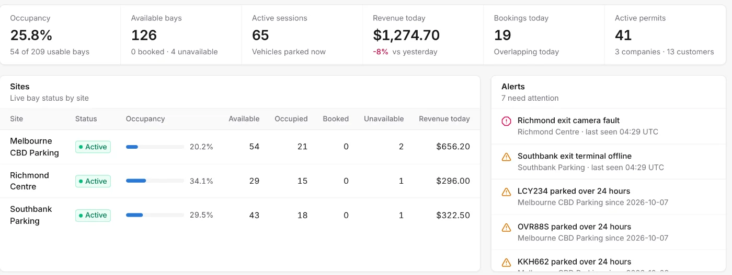Click the Available bays 126 summary card
Screen dimensions: 732x275
[181, 35]
